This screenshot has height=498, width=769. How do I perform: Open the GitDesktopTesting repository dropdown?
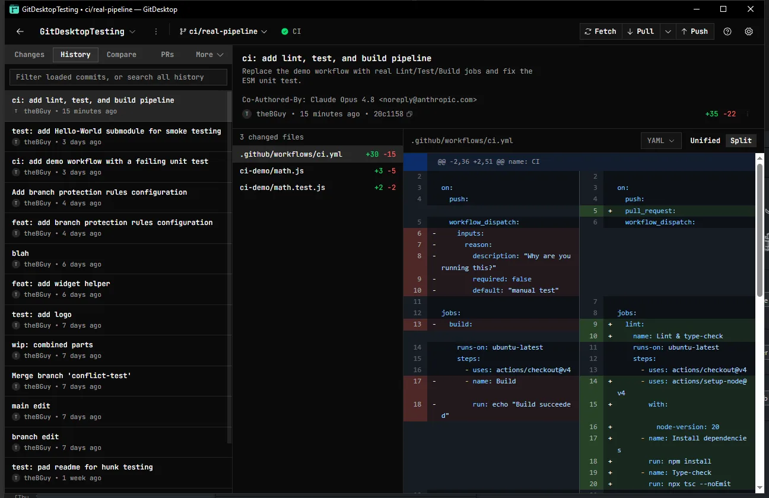pyautogui.click(x=87, y=31)
